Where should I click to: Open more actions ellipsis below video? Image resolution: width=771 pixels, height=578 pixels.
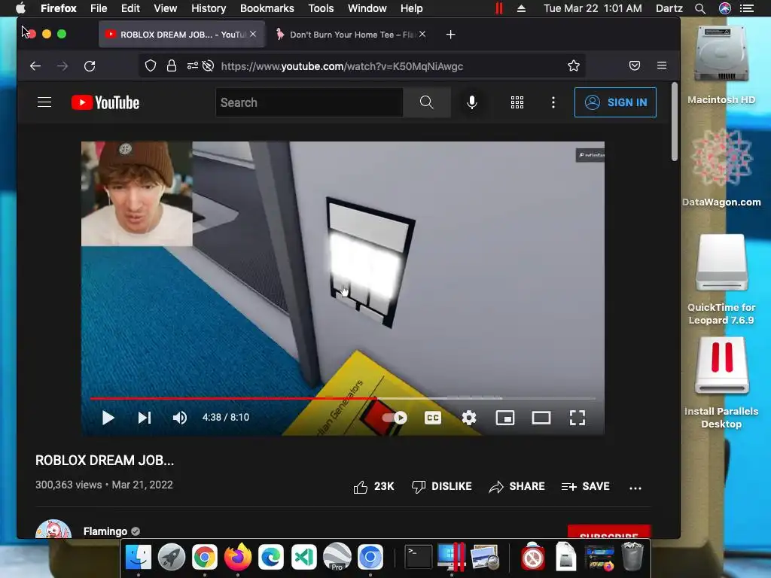635,488
